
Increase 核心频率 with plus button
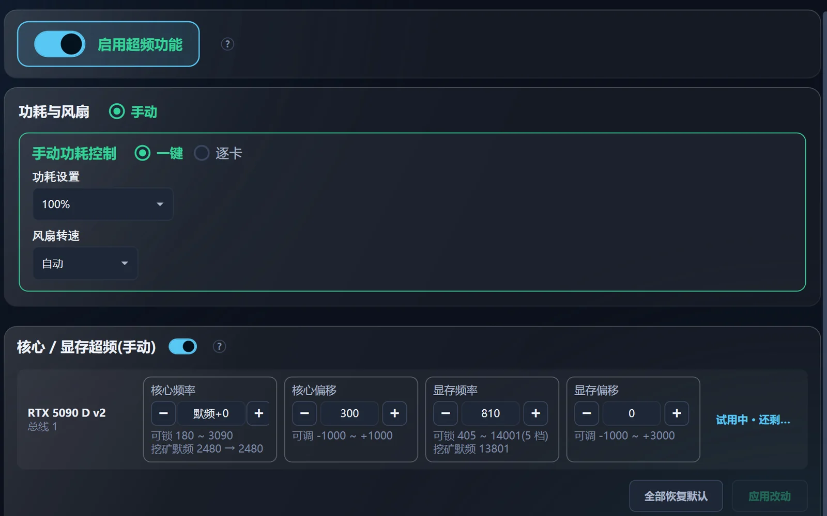(258, 413)
